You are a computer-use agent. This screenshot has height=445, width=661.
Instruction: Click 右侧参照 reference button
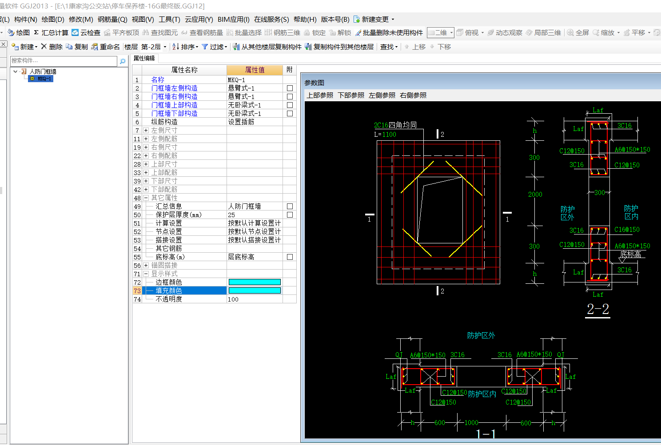click(413, 95)
